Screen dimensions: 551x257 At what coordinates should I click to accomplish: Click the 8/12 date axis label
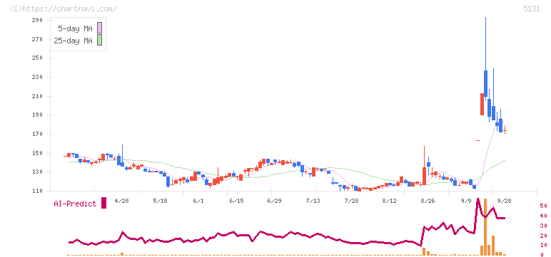coord(390,201)
